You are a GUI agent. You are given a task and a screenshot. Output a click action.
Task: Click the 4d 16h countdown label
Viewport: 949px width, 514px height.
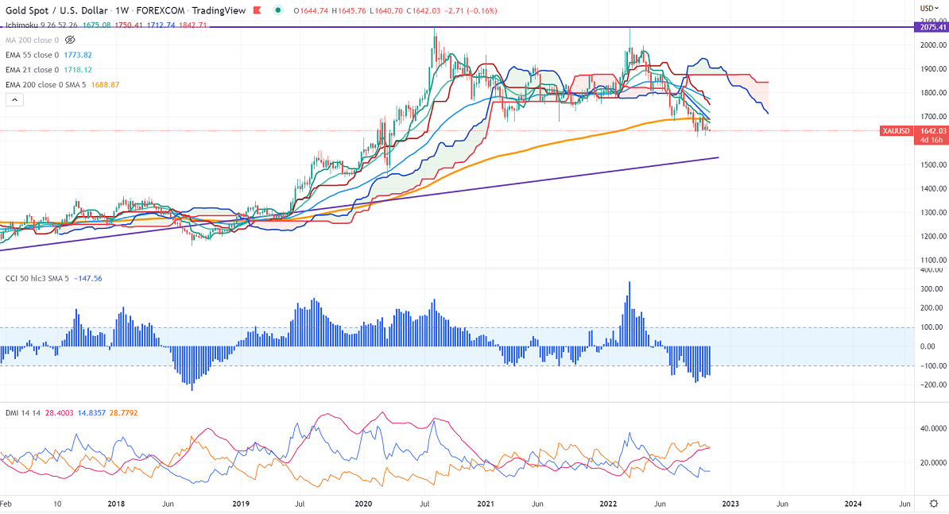932,141
